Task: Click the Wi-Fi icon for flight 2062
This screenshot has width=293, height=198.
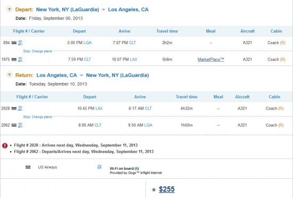Action: pos(20,125)
